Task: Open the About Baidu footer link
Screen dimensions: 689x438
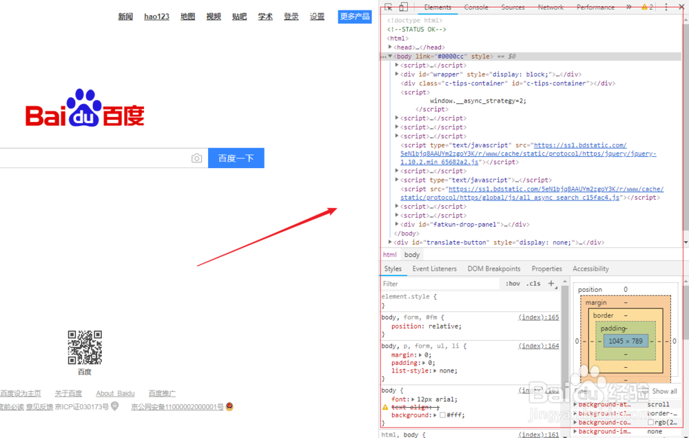Action: point(115,393)
